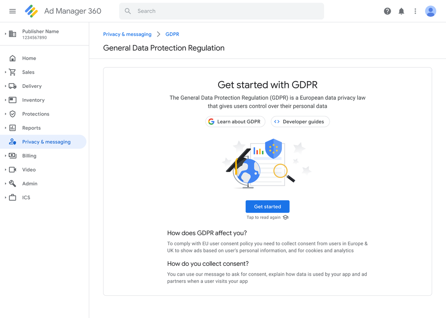This screenshot has width=446, height=318.
Task: Click the Admin wrench icon
Action: coord(13,183)
